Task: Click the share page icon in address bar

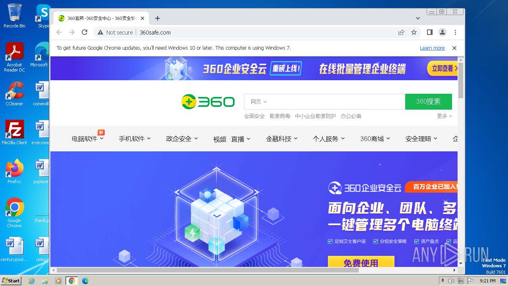Action: (x=401, y=33)
